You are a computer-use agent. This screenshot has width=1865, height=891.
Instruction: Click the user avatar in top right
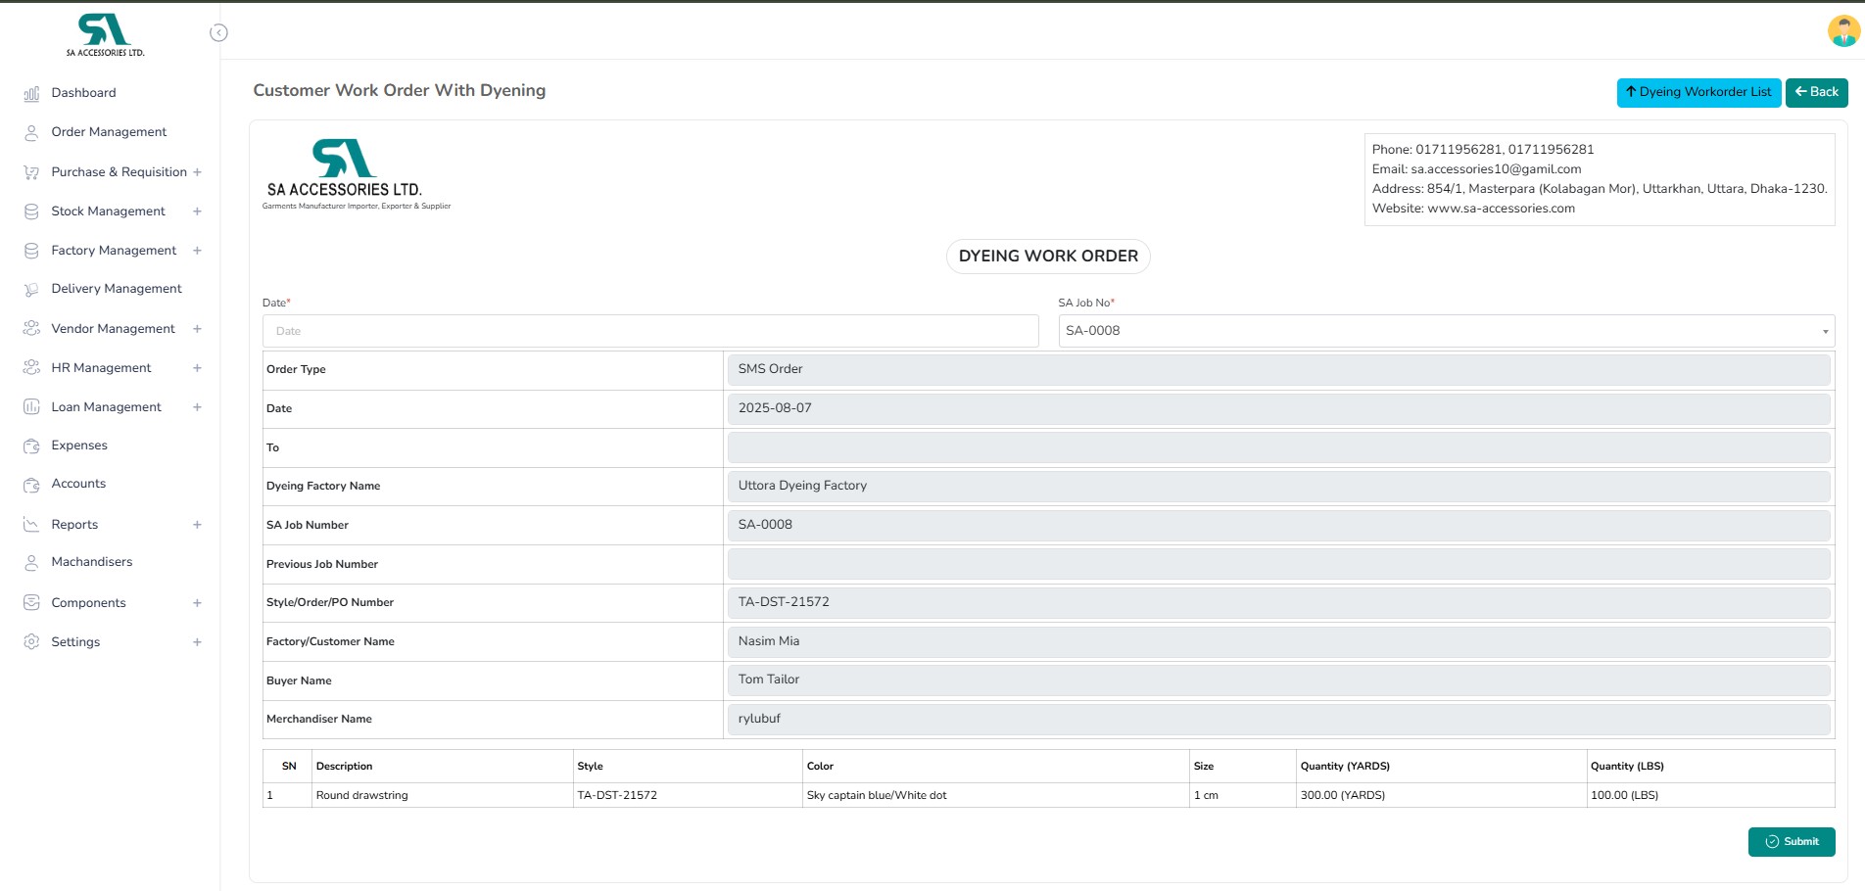tap(1842, 31)
